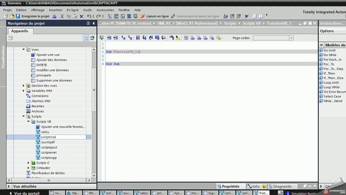Screen dimensions: 346x195
Task: Select the scriptarret script
Action: point(49,153)
